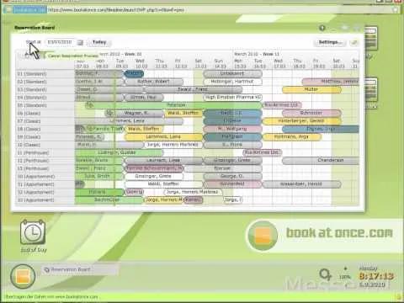
Task: Click row 06 (Classic) room label
Action: click(29, 114)
